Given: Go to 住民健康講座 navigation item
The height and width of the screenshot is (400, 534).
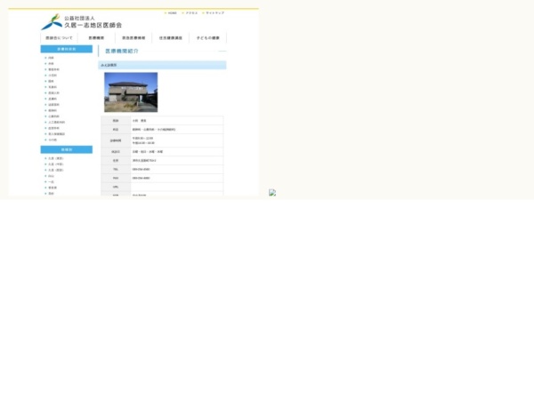Looking at the screenshot, I should click(171, 38).
